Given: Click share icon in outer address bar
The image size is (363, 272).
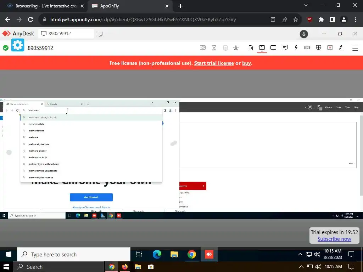Looking at the screenshot, I should click(x=284, y=20).
